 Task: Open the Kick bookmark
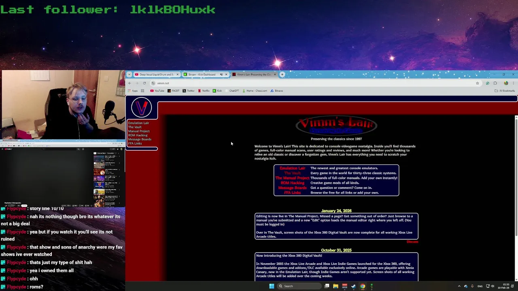[217, 91]
